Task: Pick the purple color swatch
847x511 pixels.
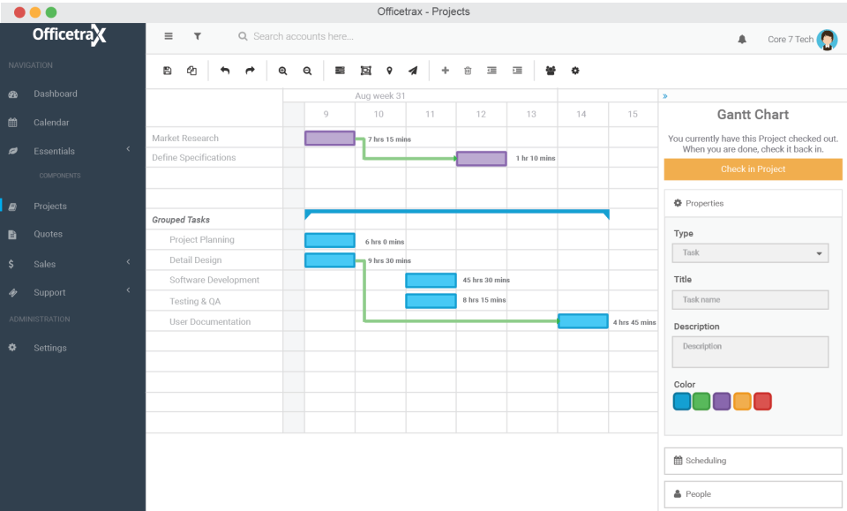Action: (x=722, y=402)
